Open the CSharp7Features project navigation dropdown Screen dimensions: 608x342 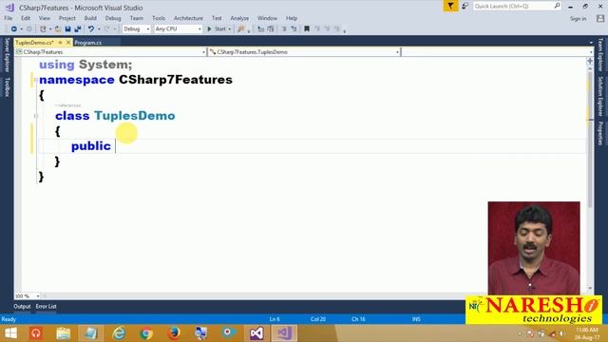(110, 52)
